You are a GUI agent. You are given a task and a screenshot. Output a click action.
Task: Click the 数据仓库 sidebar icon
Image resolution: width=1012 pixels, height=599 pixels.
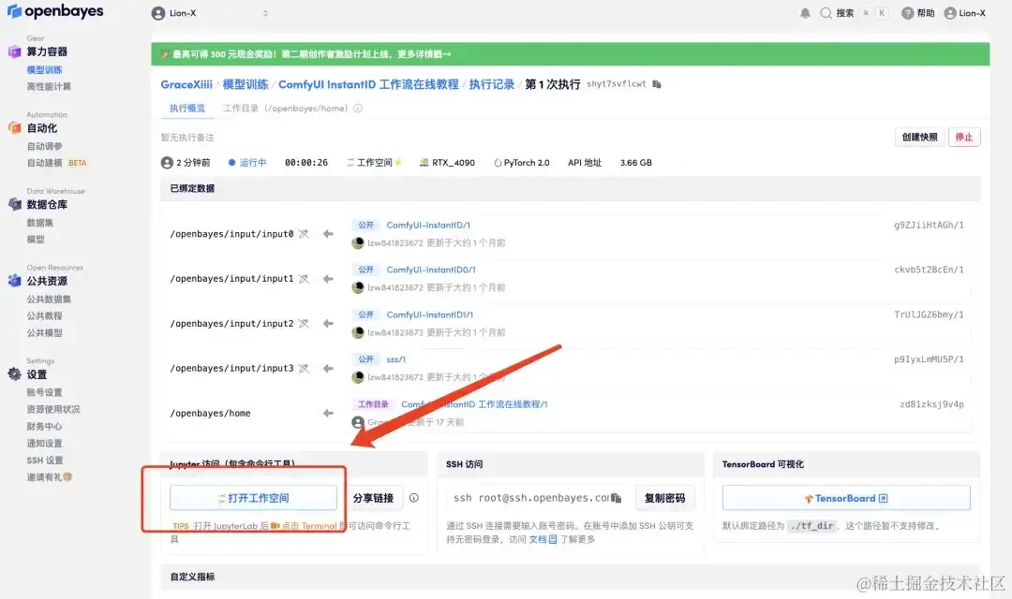coord(14,204)
